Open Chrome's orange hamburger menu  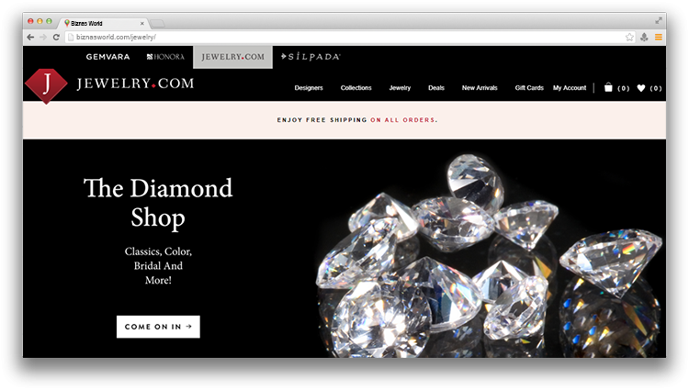coord(659,38)
